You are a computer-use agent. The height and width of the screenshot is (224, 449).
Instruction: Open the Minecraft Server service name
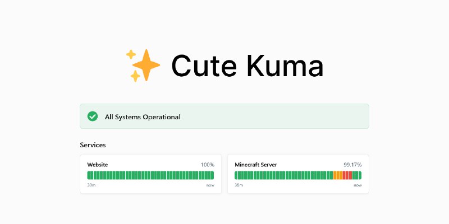coord(255,165)
